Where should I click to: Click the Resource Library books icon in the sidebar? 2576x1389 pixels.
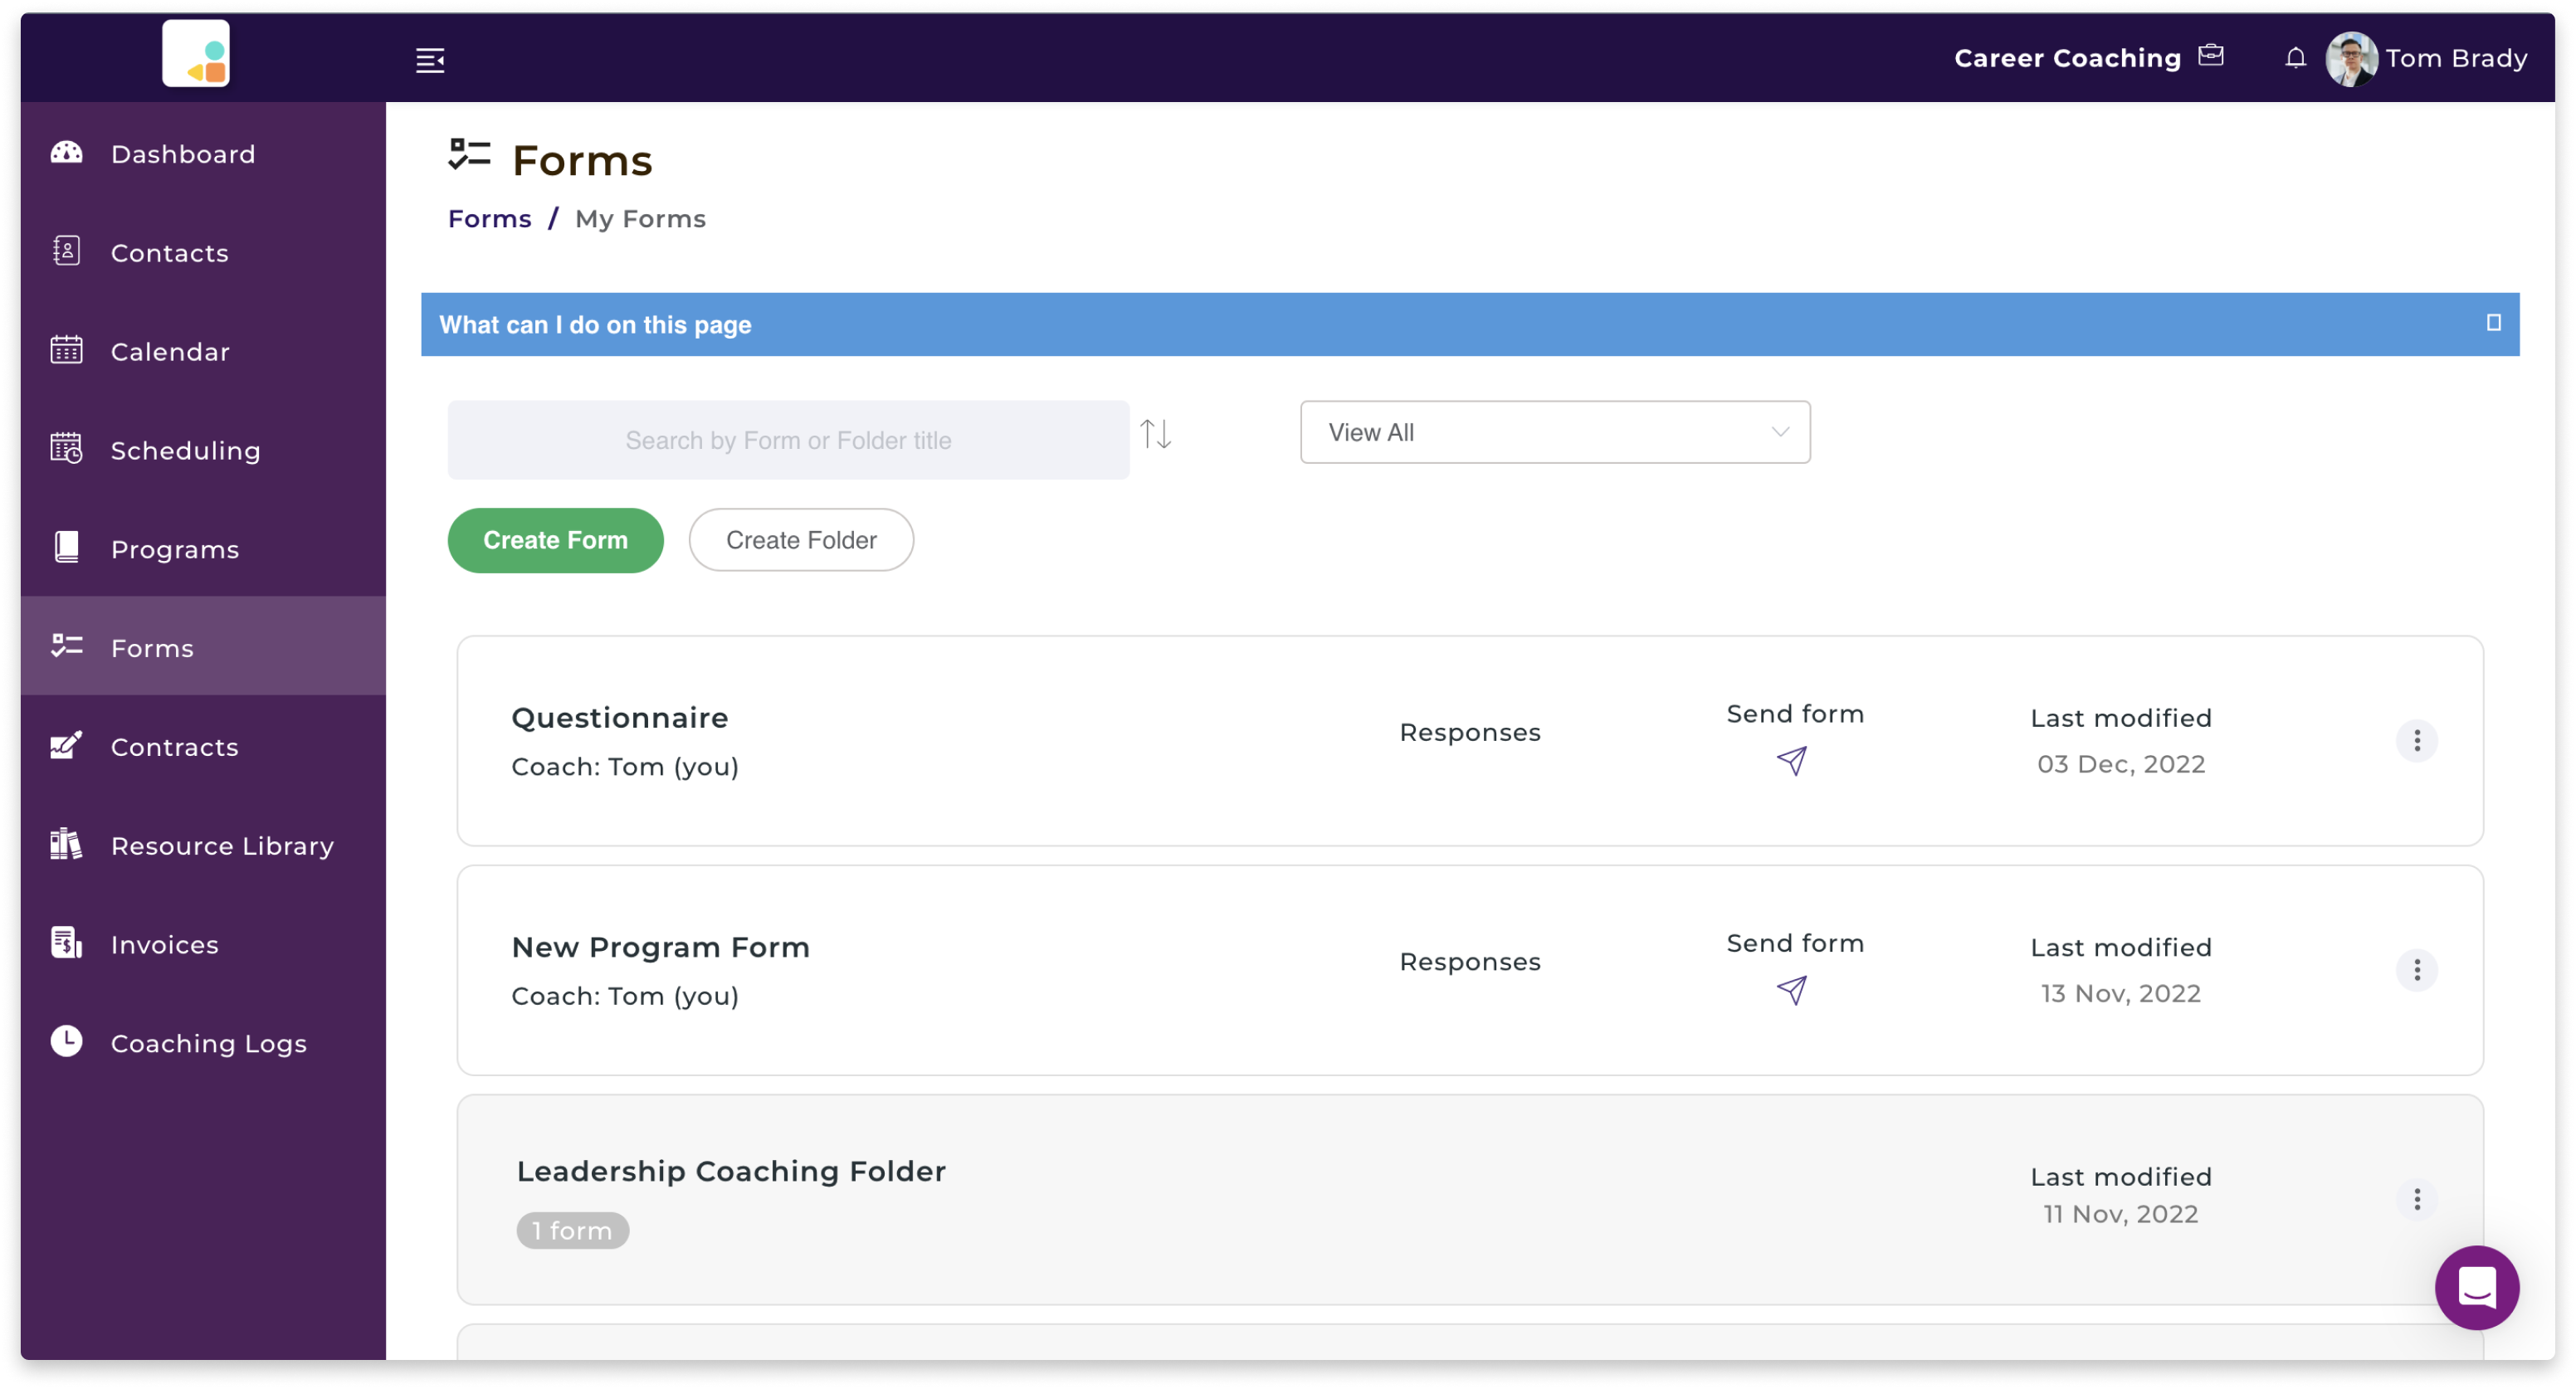click(67, 844)
